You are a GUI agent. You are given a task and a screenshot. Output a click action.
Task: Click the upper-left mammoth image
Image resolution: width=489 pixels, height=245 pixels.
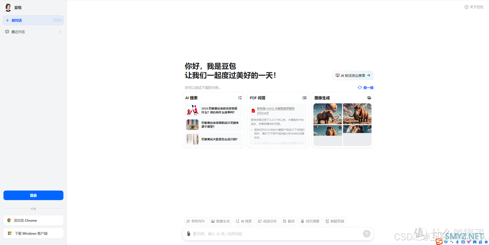point(327,114)
